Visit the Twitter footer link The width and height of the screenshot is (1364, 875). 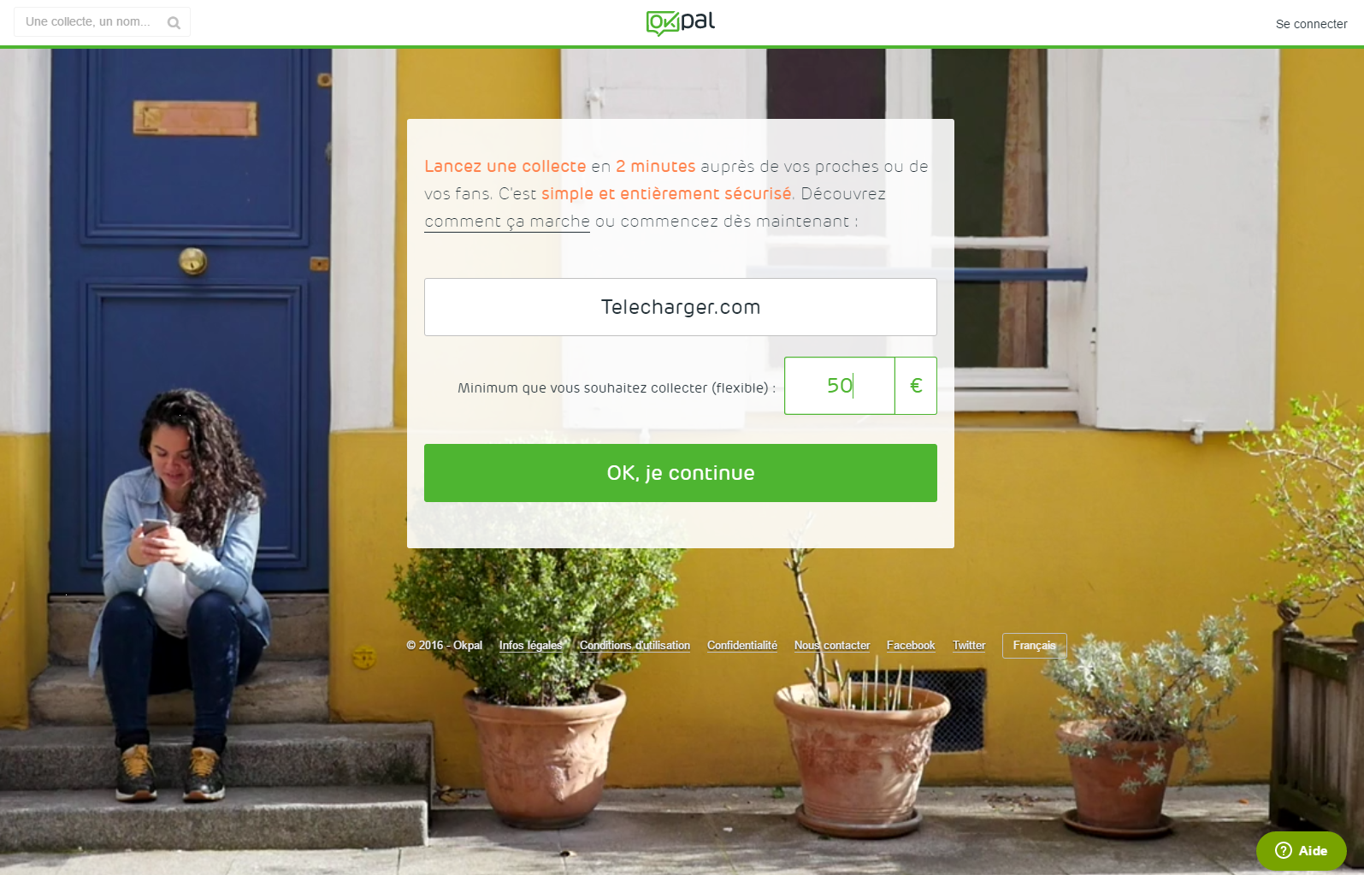(969, 646)
